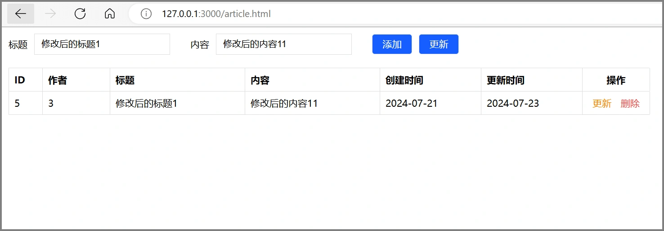Viewport: 664px width, 231px height.
Task: Reload the page with the refresh icon
Action: (x=80, y=14)
